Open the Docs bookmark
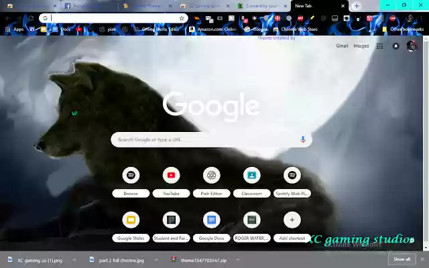429x268 pixels. tap(62, 29)
